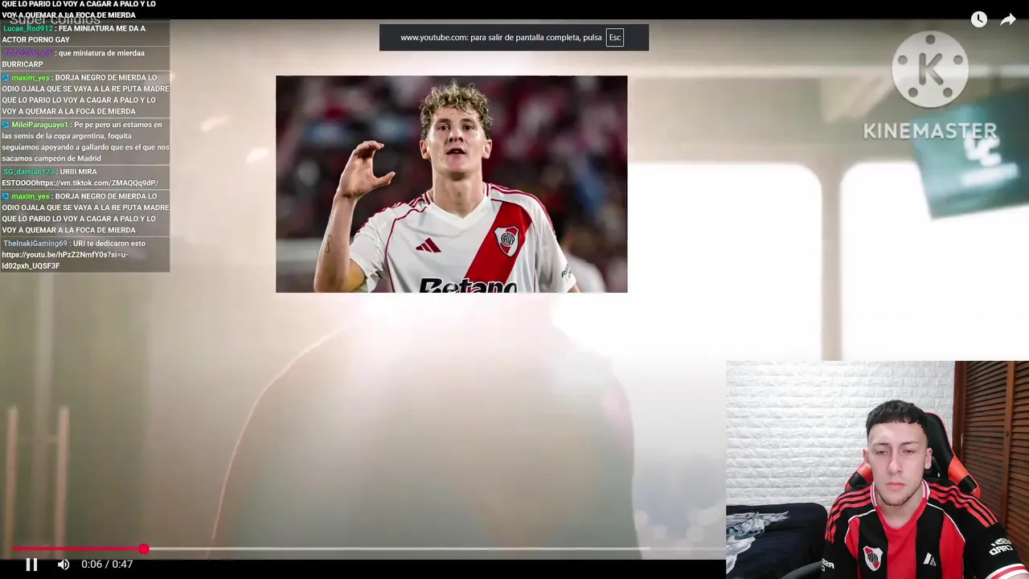Mute audio using the speaker icon
The height and width of the screenshot is (579, 1029).
coord(64,565)
